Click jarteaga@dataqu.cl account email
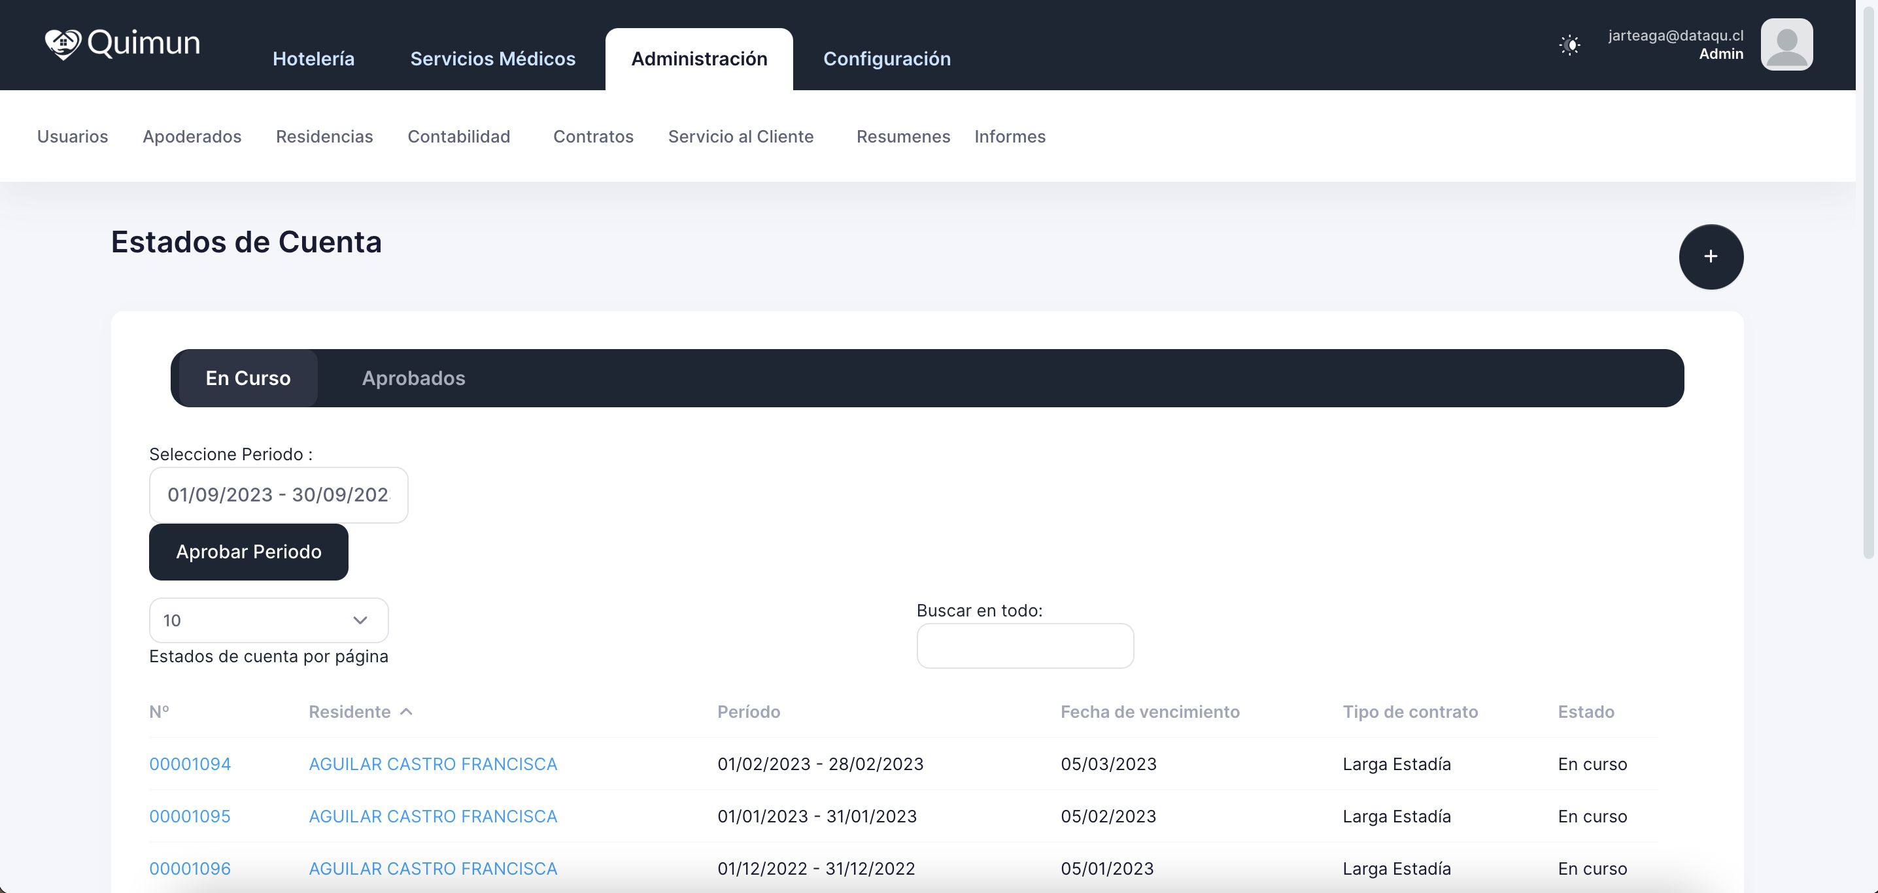 pos(1675,35)
